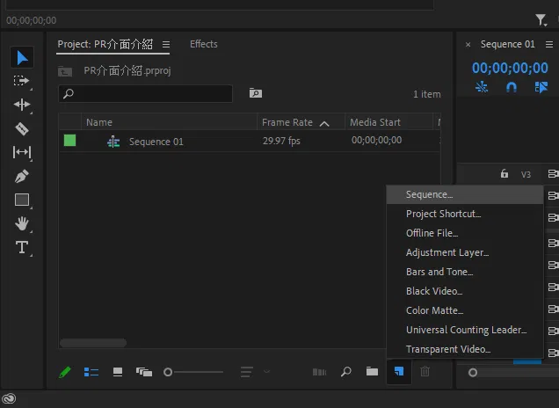559x408 pixels.
Task: Choose Universal Counting Leader... from the menu
Action: [465, 330]
